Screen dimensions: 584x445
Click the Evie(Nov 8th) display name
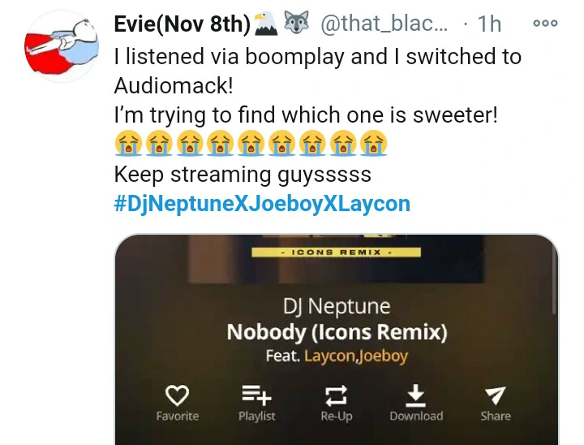(182, 24)
